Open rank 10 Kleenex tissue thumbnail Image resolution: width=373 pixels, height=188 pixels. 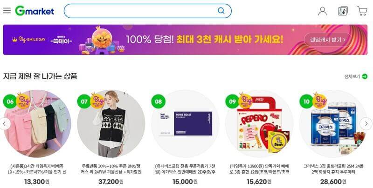[333, 123]
